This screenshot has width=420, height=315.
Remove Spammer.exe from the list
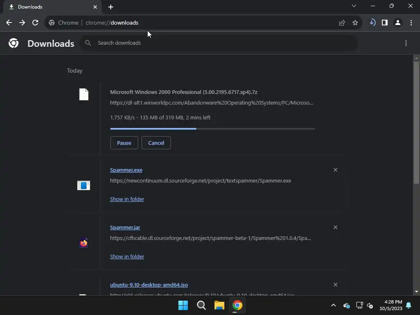coord(336,170)
